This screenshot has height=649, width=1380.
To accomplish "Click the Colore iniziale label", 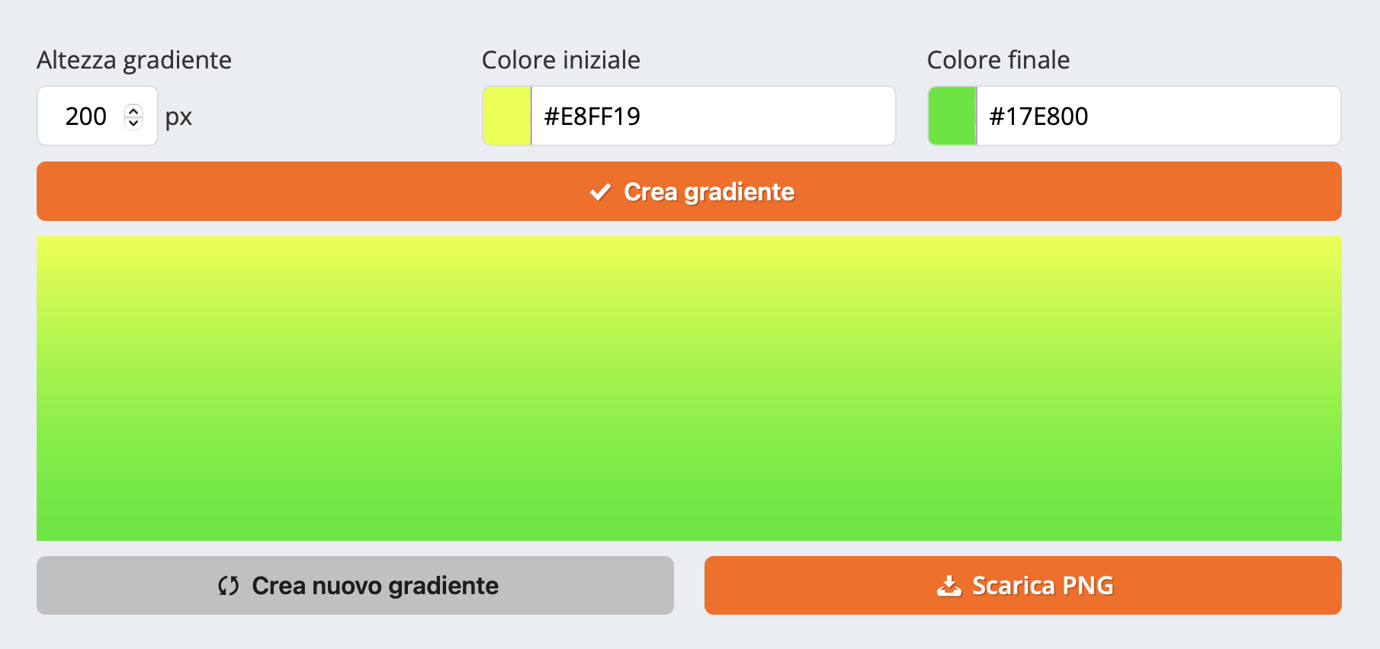I will 561,60.
